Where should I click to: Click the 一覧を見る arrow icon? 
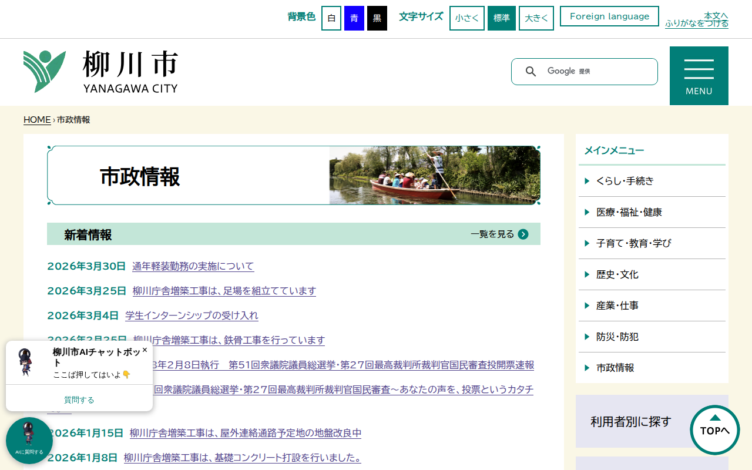[x=523, y=234]
